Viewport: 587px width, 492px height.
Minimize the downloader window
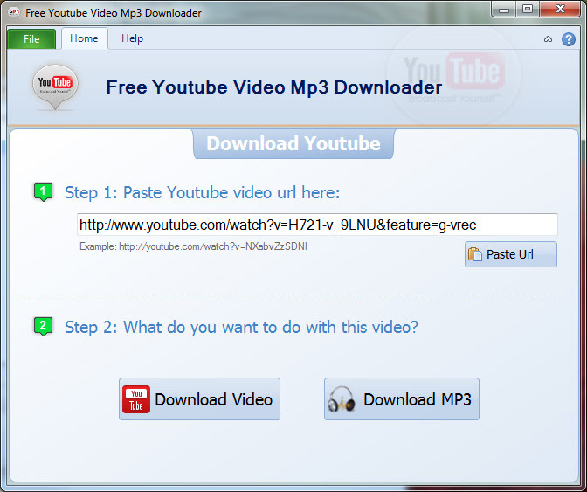504,10
